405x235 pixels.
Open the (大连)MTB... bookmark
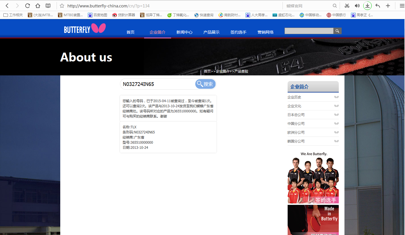(40, 15)
